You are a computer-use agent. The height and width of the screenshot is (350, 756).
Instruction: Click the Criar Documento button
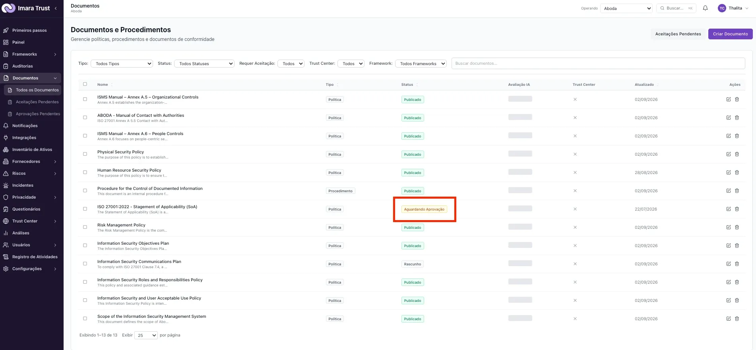(x=730, y=34)
